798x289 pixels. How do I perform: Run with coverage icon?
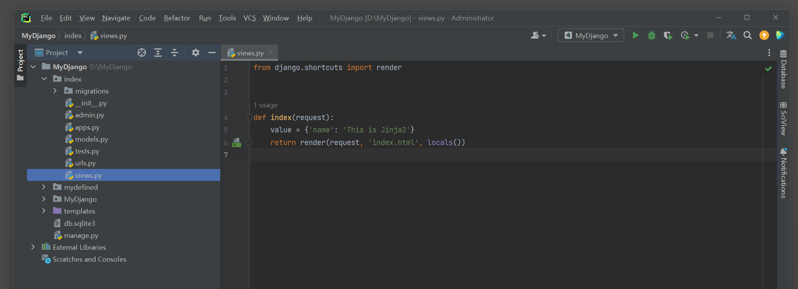668,35
